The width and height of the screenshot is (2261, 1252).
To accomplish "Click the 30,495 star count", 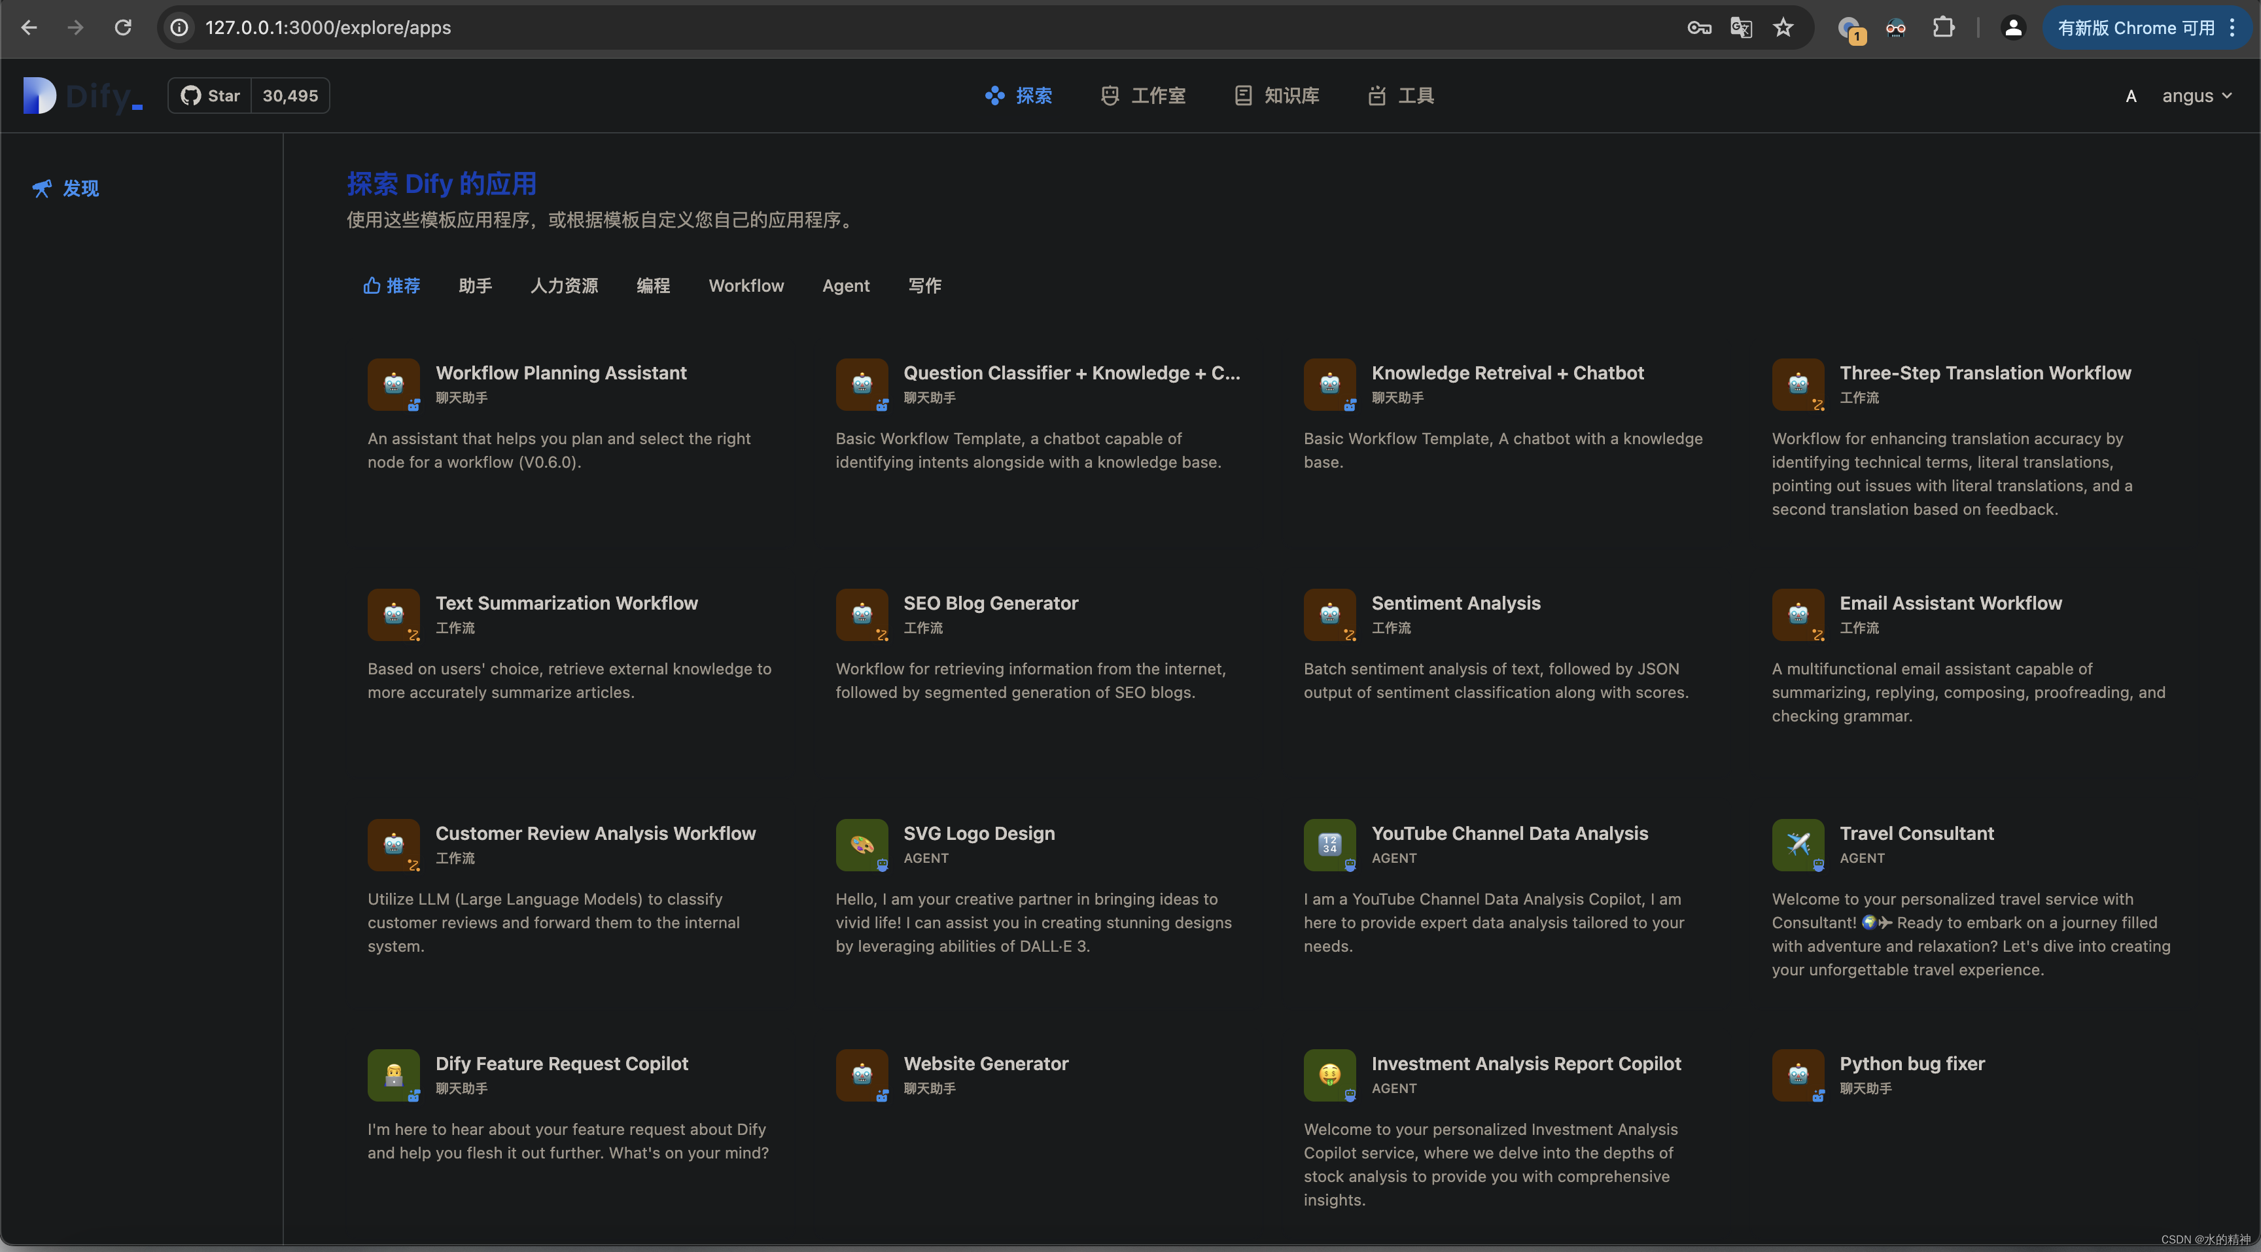I will [290, 96].
